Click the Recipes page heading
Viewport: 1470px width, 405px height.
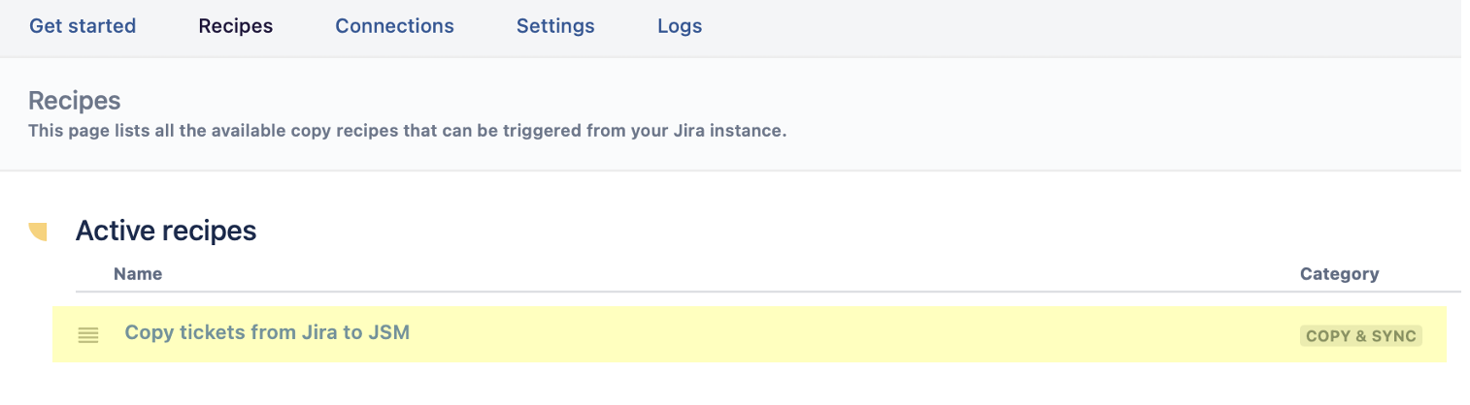[x=75, y=101]
